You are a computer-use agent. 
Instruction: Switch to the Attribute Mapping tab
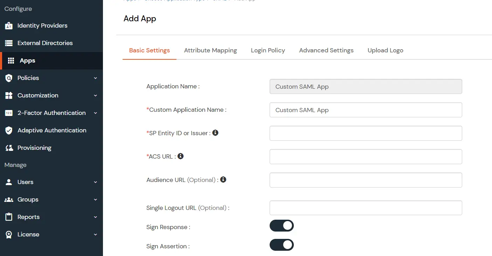click(210, 50)
